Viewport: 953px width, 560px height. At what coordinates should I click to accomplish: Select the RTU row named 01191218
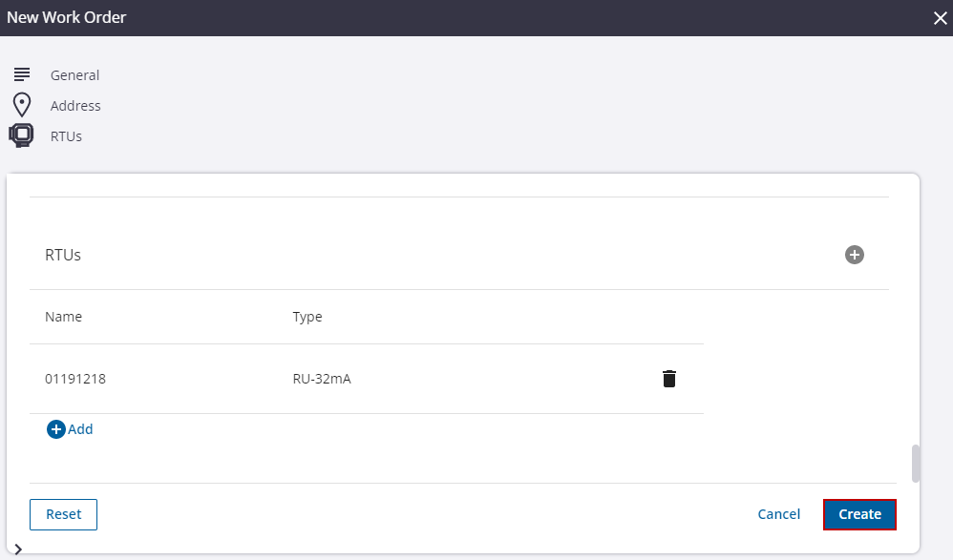(x=75, y=379)
